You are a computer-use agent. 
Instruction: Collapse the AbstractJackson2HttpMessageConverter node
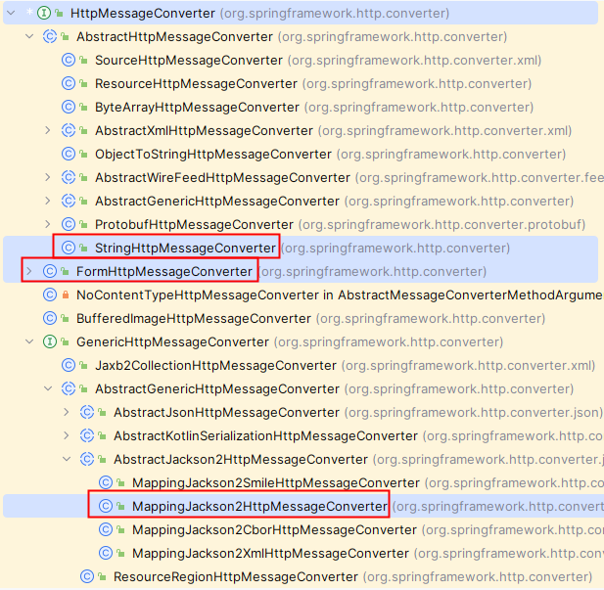(67, 460)
